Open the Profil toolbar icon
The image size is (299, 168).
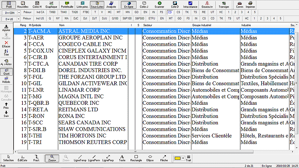pos(9,5)
